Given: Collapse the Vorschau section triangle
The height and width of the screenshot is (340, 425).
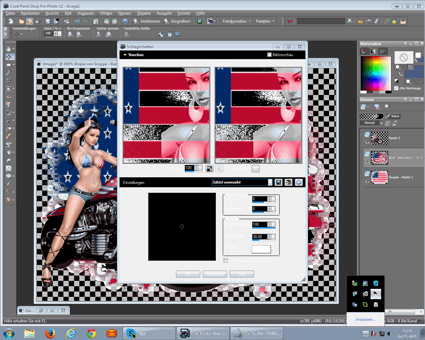Looking at the screenshot, I should (125, 55).
